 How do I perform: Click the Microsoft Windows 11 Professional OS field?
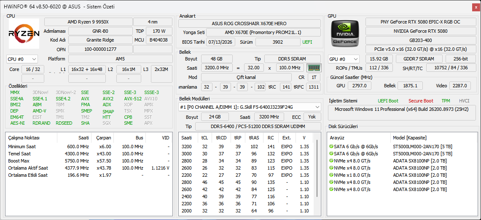[402, 113]
